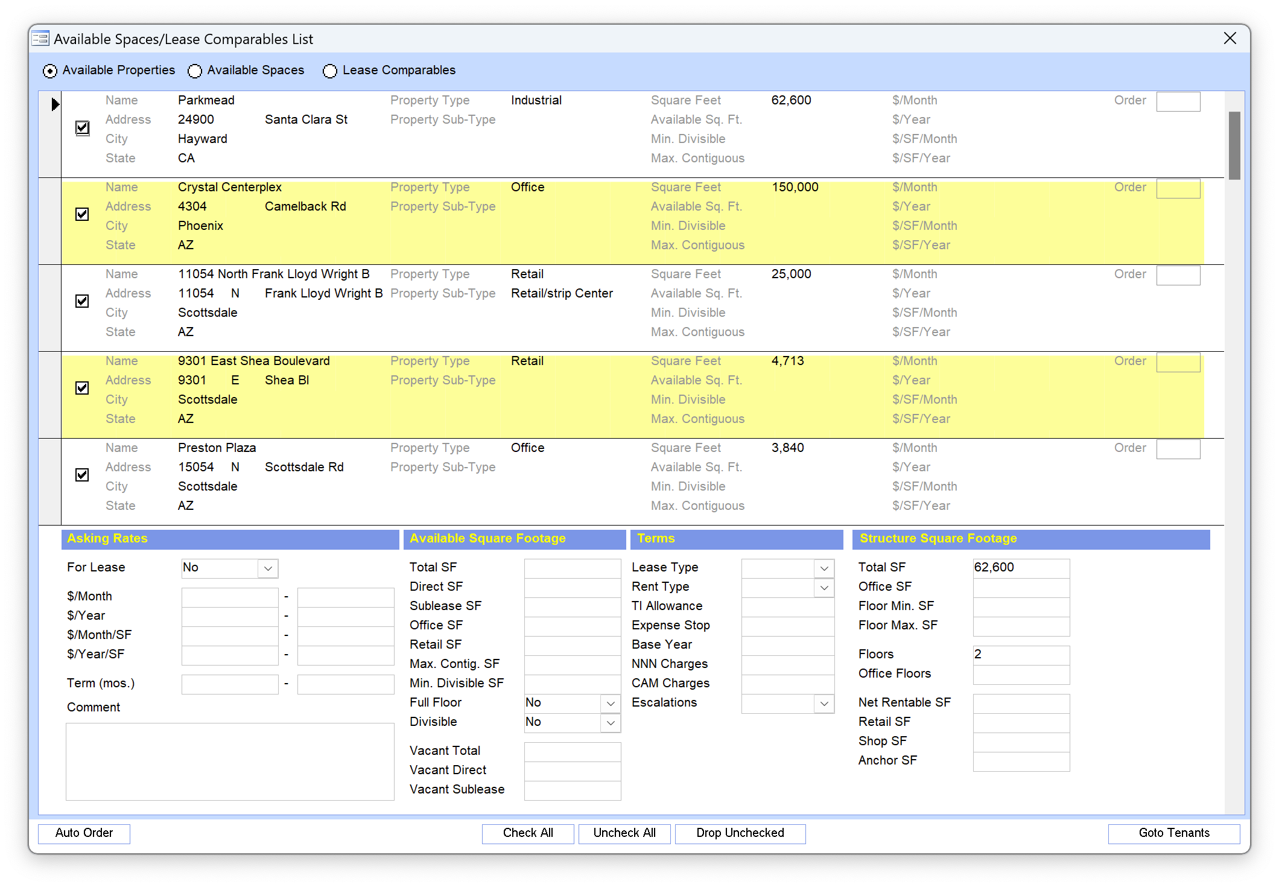Click the Crystal Centerplex property name
Image resolution: width=1279 pixels, height=887 pixels.
pos(230,187)
